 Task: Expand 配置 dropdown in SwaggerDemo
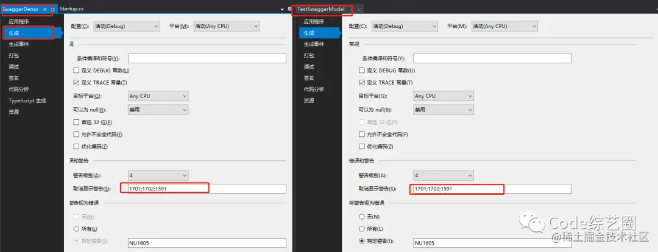coord(126,26)
